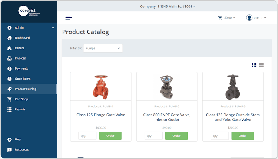Switch to list view layout
This screenshot has height=159, width=278.
(261, 65)
